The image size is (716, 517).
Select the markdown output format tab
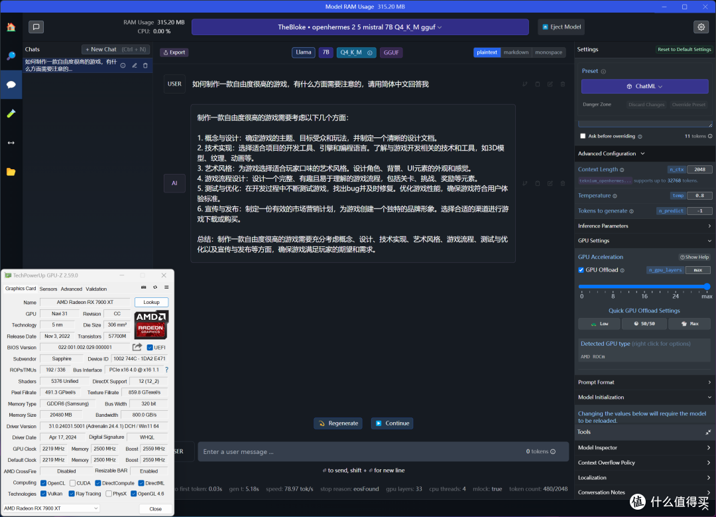[516, 52]
